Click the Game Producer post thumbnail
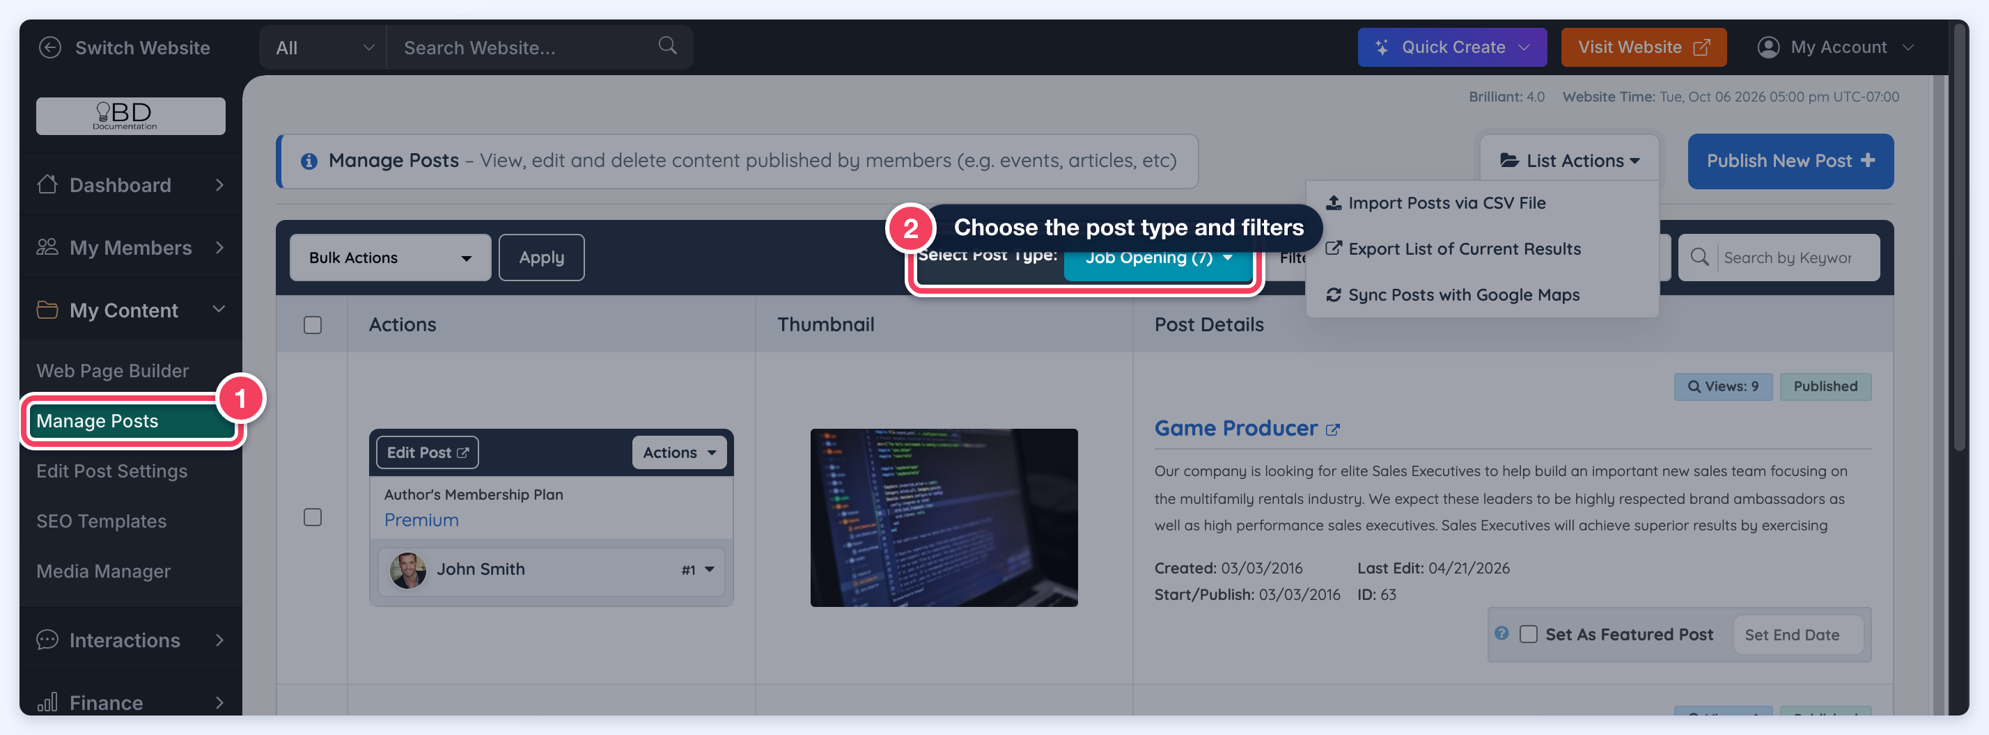Screen dimensions: 1989x735 coord(944,517)
